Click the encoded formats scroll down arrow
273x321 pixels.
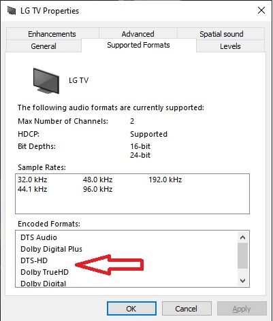[242, 281]
